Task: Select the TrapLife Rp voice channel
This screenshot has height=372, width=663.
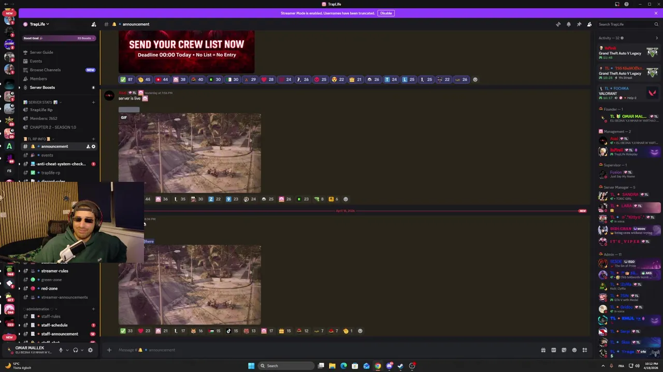Action: coord(41,110)
